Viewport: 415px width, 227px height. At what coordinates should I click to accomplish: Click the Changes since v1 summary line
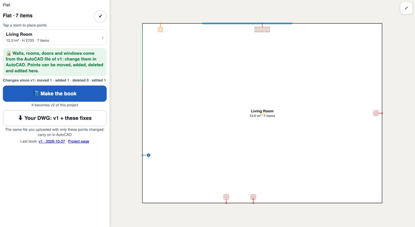54,80
